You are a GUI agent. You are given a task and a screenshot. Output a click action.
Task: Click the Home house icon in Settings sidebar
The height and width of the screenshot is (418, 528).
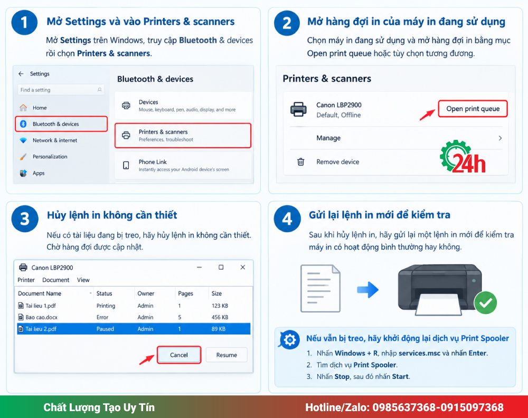[23, 108]
